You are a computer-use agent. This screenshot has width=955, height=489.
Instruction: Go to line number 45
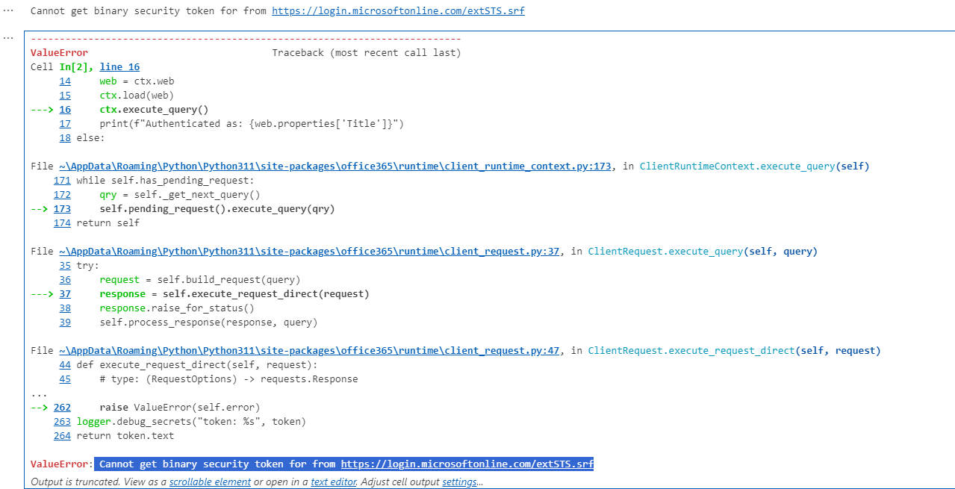click(65, 379)
